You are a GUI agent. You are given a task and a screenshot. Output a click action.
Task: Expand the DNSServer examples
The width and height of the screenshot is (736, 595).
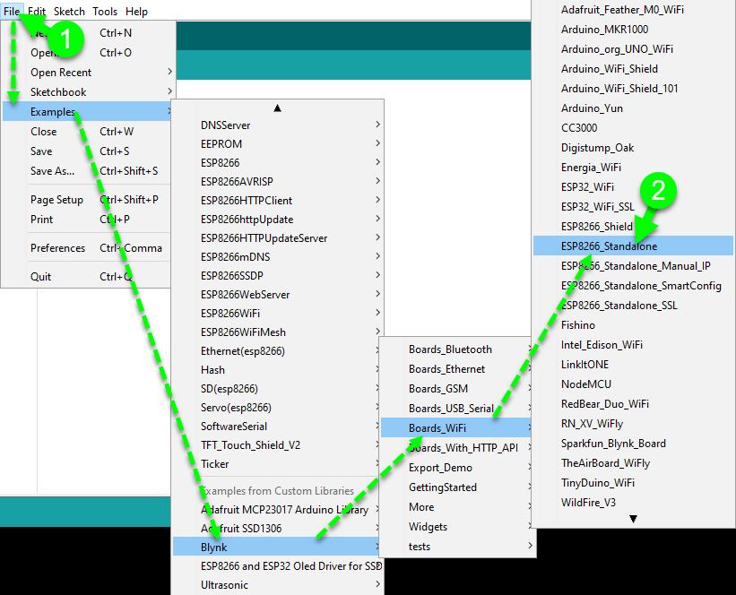pos(277,125)
